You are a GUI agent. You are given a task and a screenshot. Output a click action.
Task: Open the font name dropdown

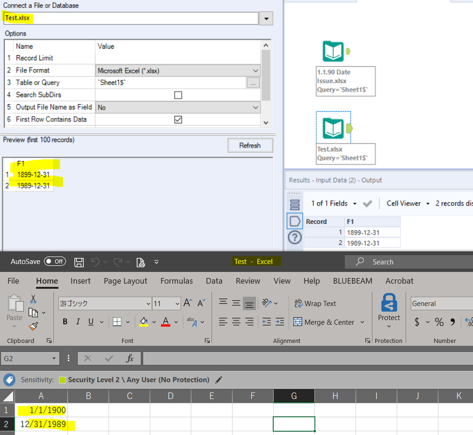tap(148, 304)
